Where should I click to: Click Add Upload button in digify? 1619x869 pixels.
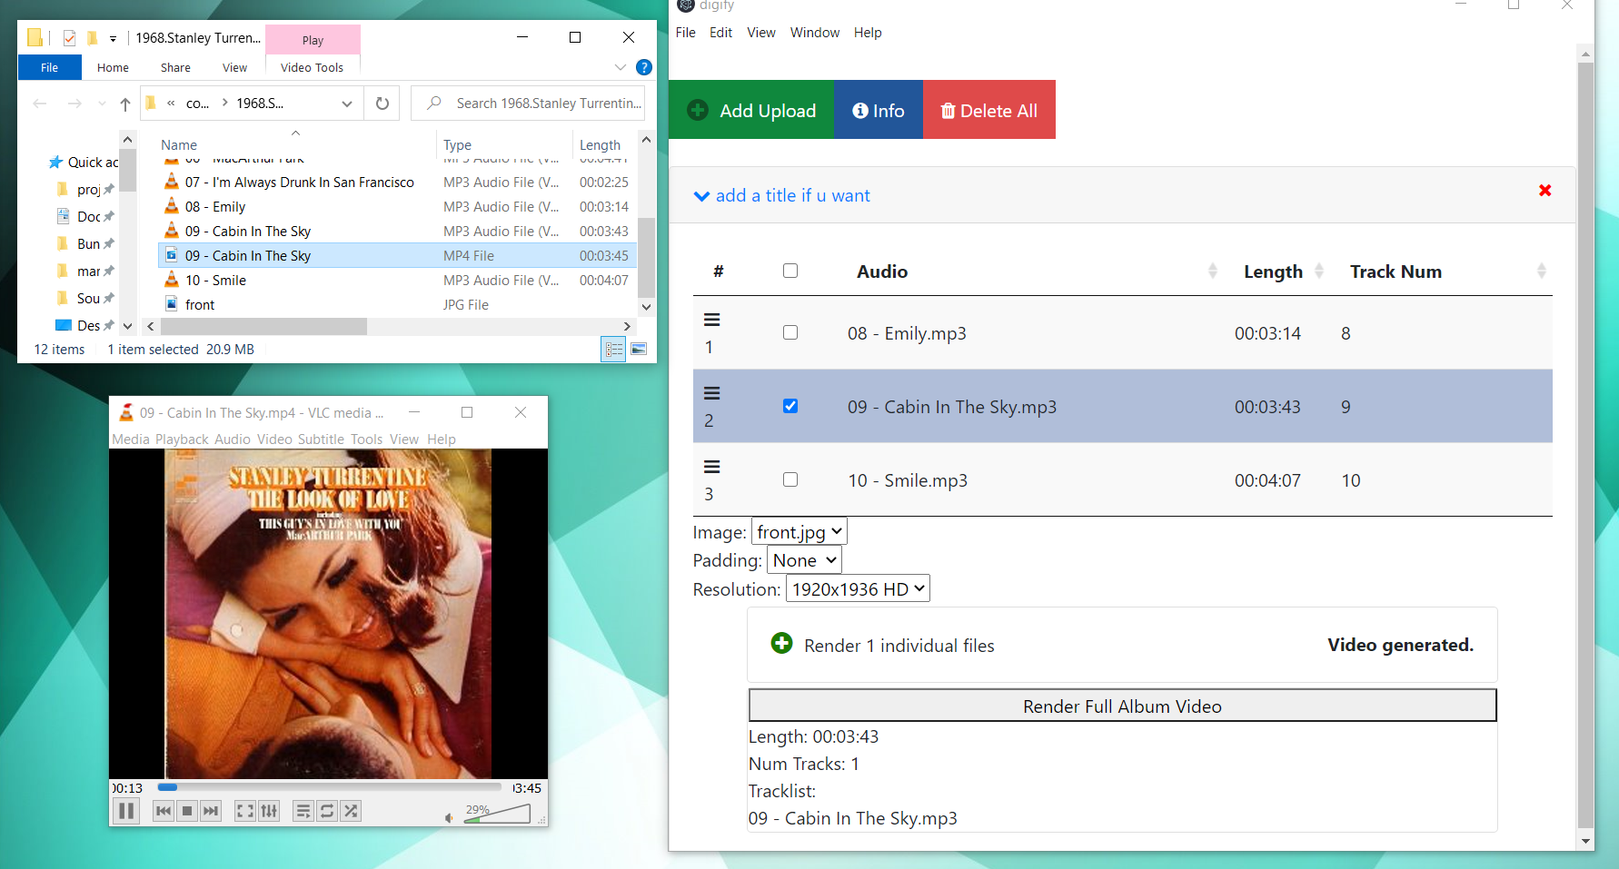point(751,110)
